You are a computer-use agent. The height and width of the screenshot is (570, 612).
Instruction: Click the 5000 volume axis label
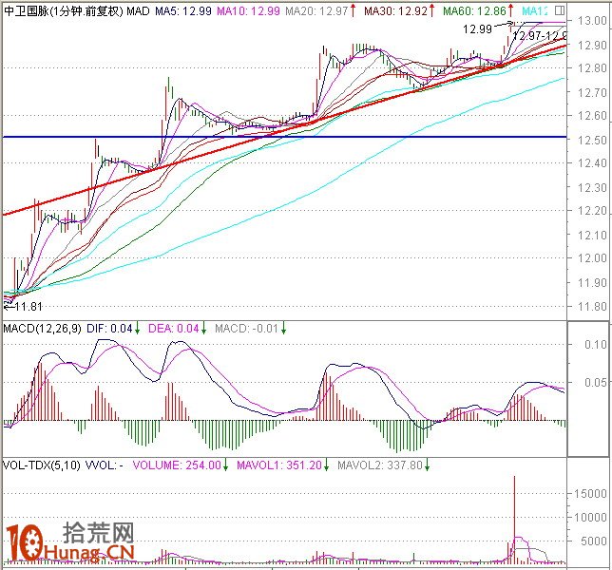(594, 541)
